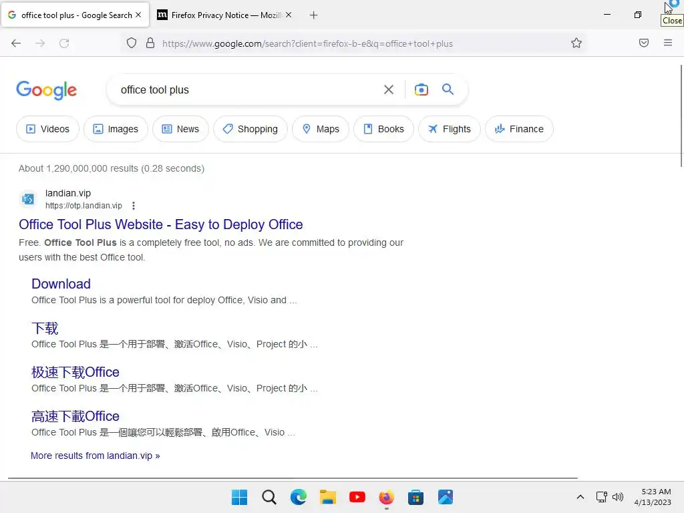The width and height of the screenshot is (684, 513).
Task: Filter results by Maps
Action: (321, 129)
